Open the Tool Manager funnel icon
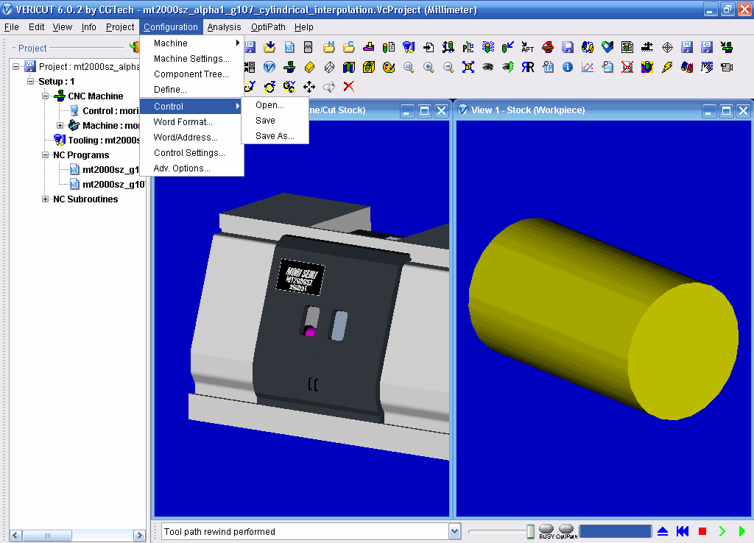 click(409, 47)
